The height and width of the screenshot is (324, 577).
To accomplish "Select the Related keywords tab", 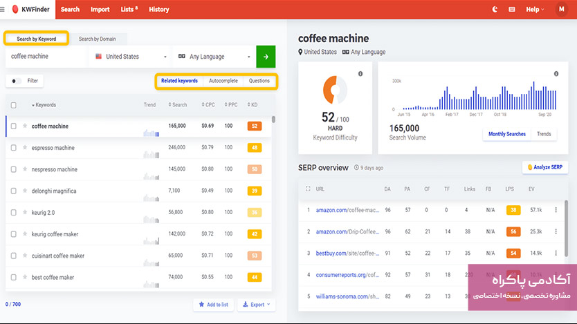I will [180, 81].
